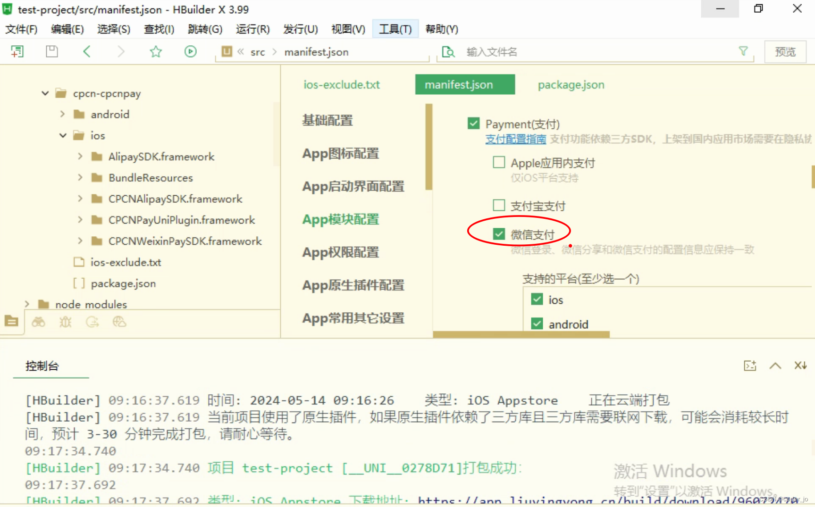Expand AlipaySDK.framework folder arrow

point(80,156)
